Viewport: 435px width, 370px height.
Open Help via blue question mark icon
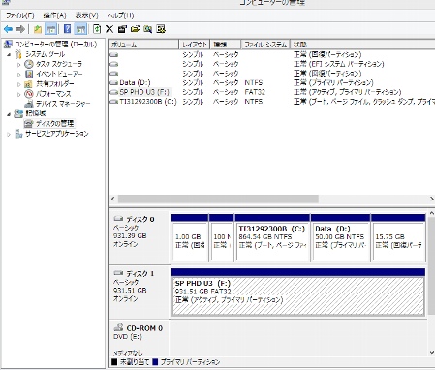(67, 29)
